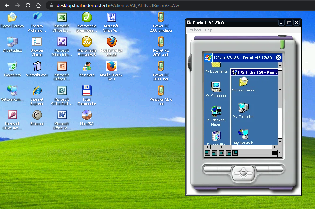Launch Microsoft Office Publisher shortcut
The width and height of the screenshot is (315, 209).
[x=62, y=96]
